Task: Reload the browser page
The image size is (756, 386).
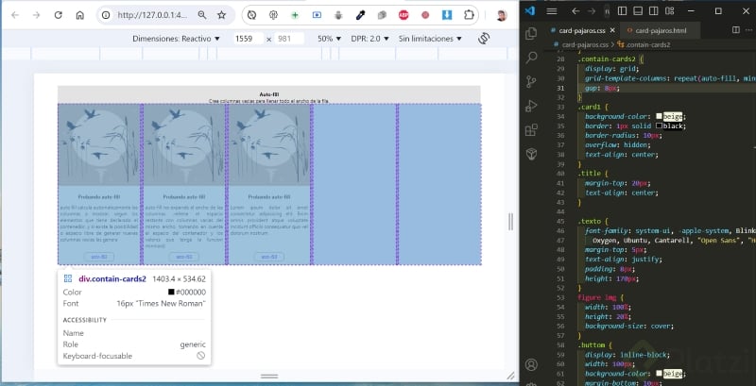Action: [58, 15]
